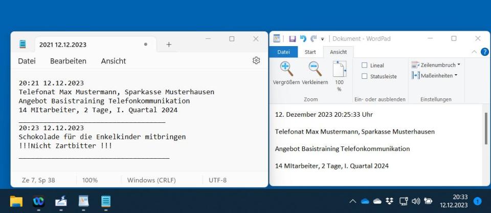Click the 14 MItarbeiter line in Notepad
Viewport: 491px width, 213px height.
98,110
